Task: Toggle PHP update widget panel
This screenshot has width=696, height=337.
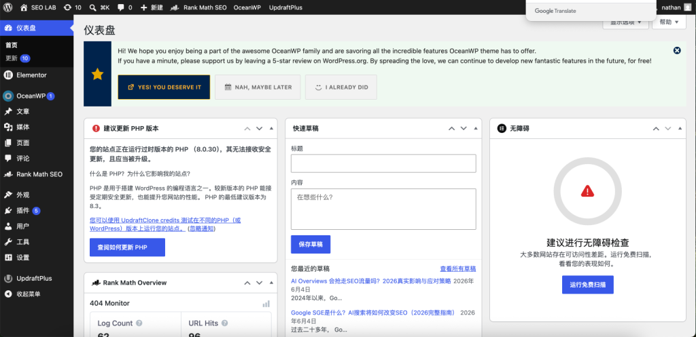Action: (271, 128)
